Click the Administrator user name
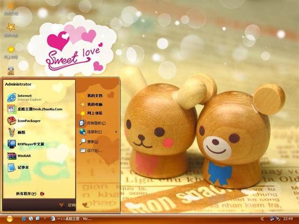Viewport: 299px width, 224px height. [x=18, y=84]
